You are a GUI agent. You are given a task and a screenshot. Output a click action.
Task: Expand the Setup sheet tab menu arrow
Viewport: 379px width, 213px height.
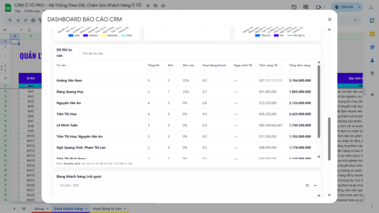pyautogui.click(x=48, y=208)
